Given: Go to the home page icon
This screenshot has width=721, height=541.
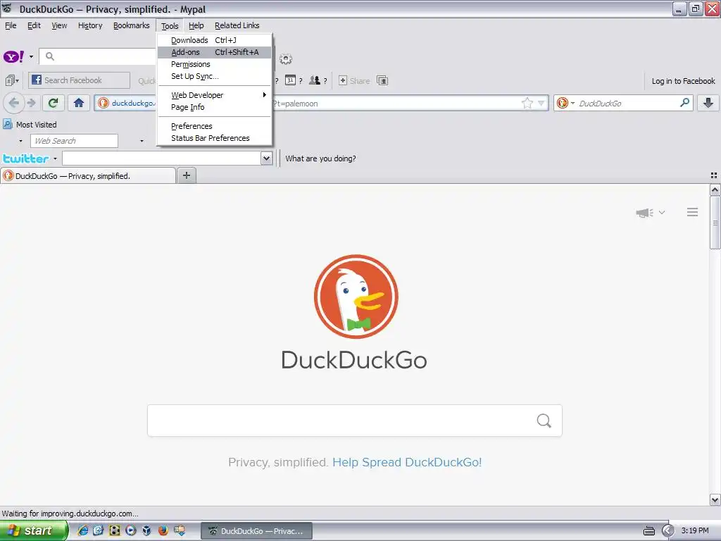Looking at the screenshot, I should coord(79,103).
